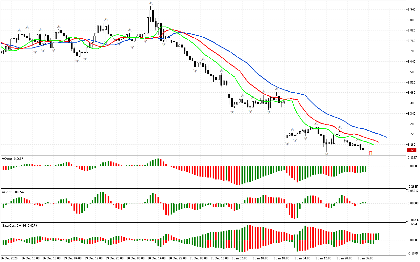Click the red Alligator teeth line's right end
Viewport: 420px width, 262px height.
[x=378, y=142]
